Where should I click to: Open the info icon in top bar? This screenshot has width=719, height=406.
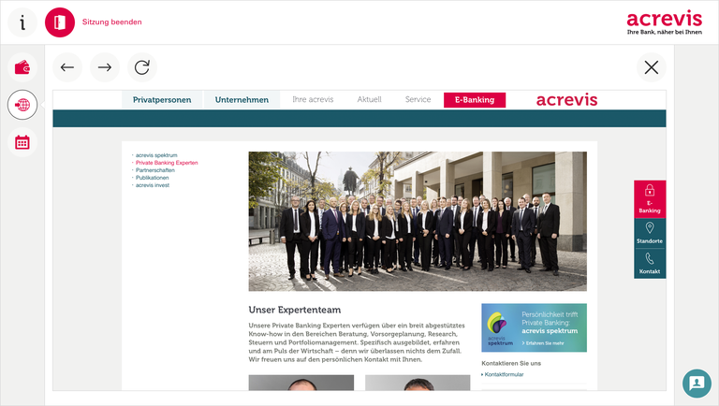pos(22,22)
